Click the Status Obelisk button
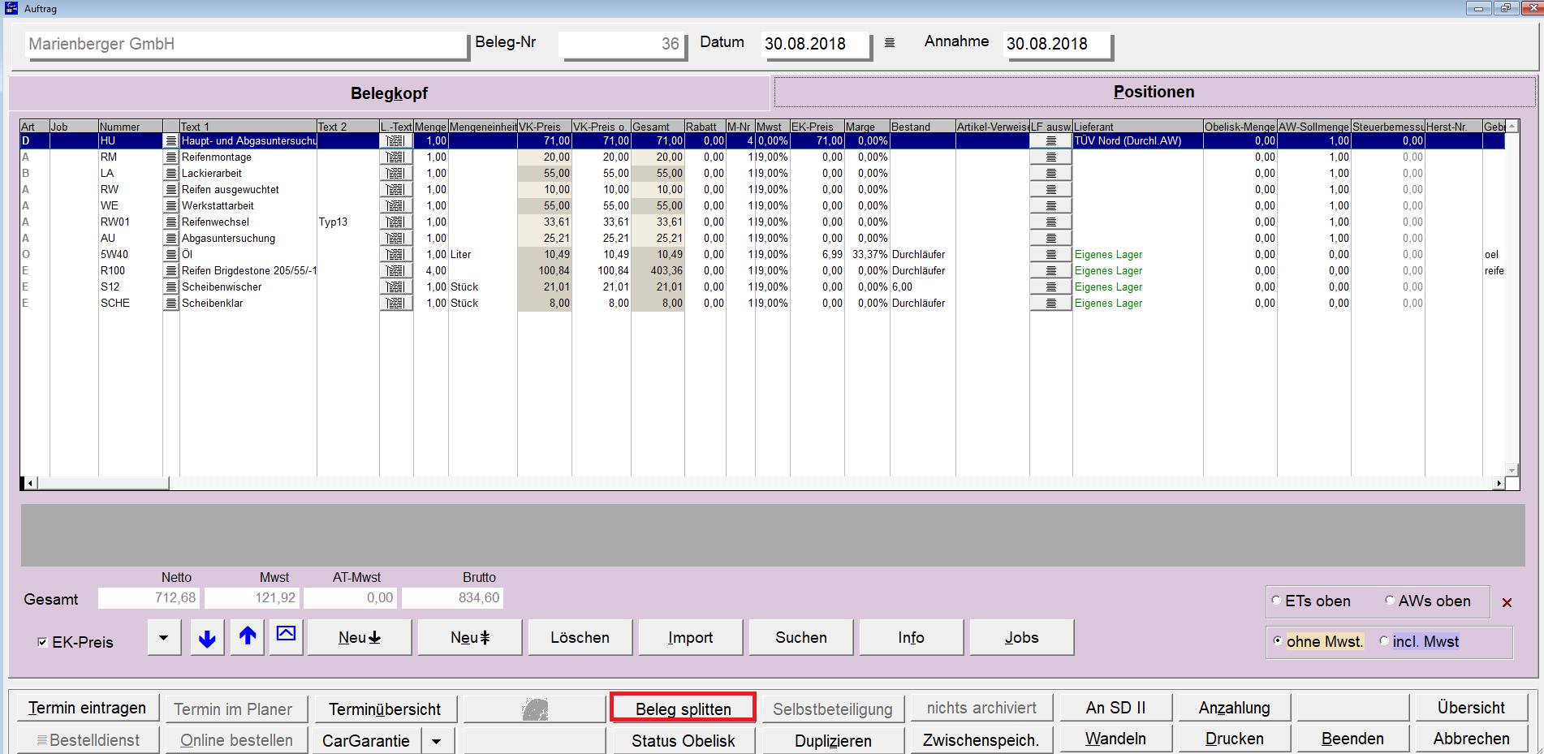 coord(683,741)
